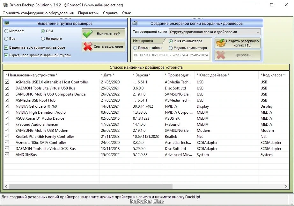Open the Справка menu
The height and width of the screenshot is (206, 294).
tap(110, 13)
